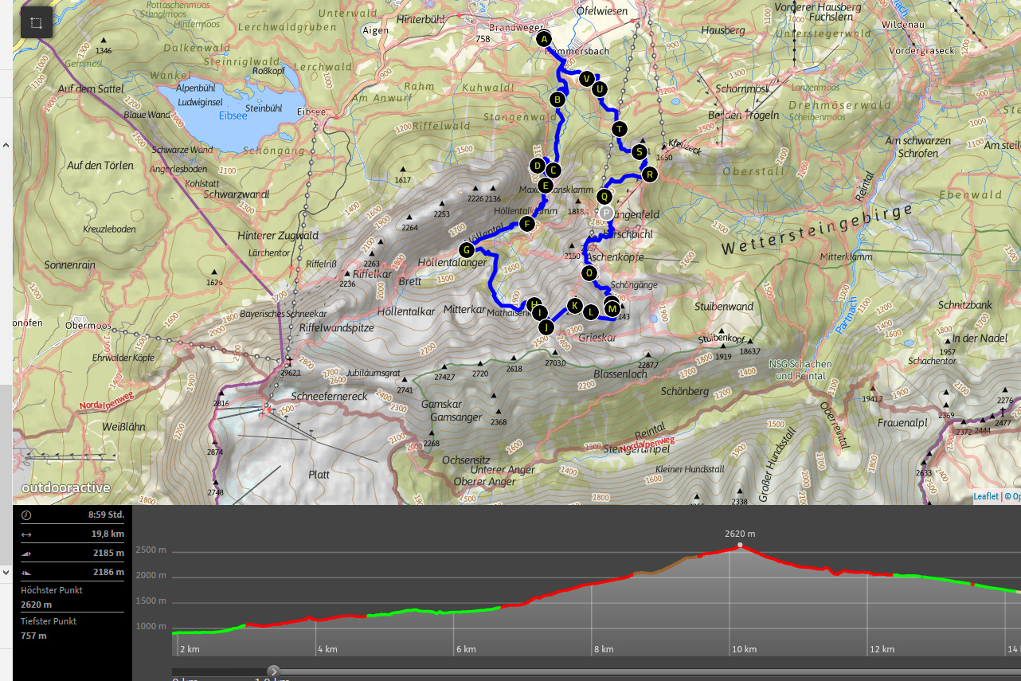The height and width of the screenshot is (681, 1021).
Task: Click the fullscreen map button
Action: [36, 23]
